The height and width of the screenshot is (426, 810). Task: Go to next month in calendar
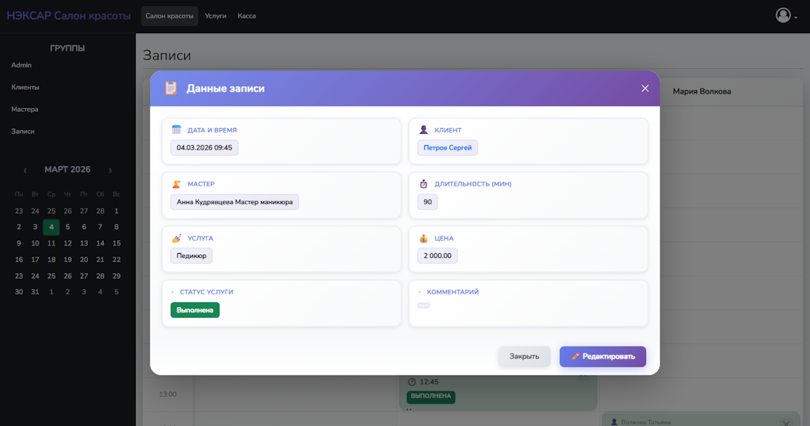click(110, 170)
